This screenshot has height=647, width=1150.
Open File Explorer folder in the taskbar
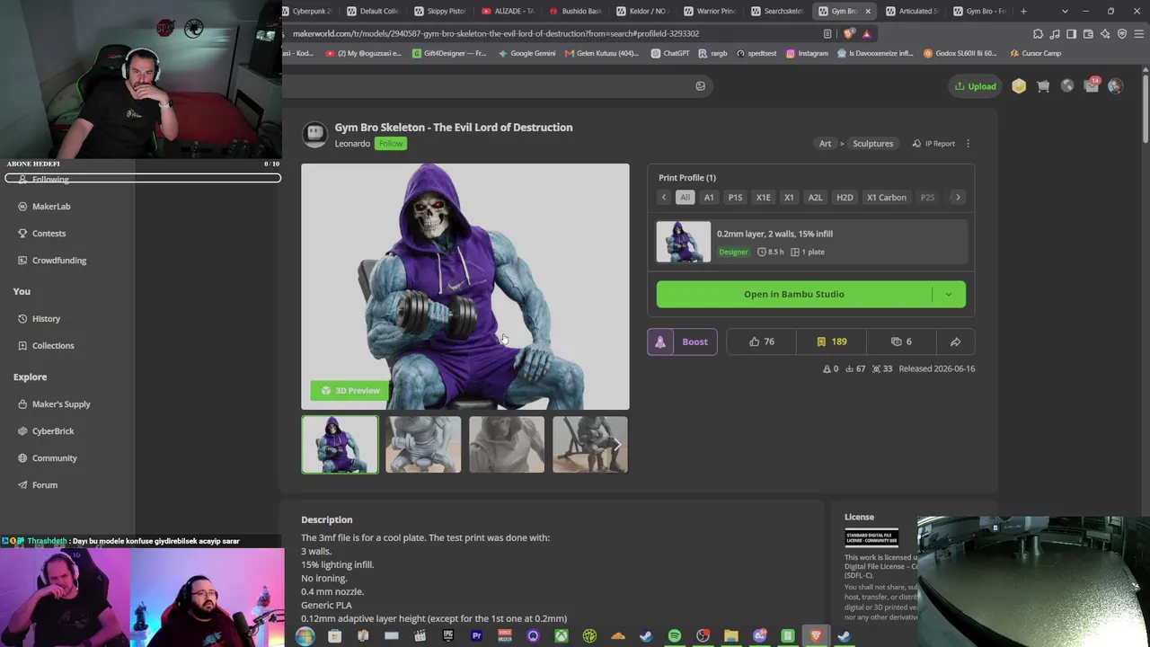click(x=731, y=636)
